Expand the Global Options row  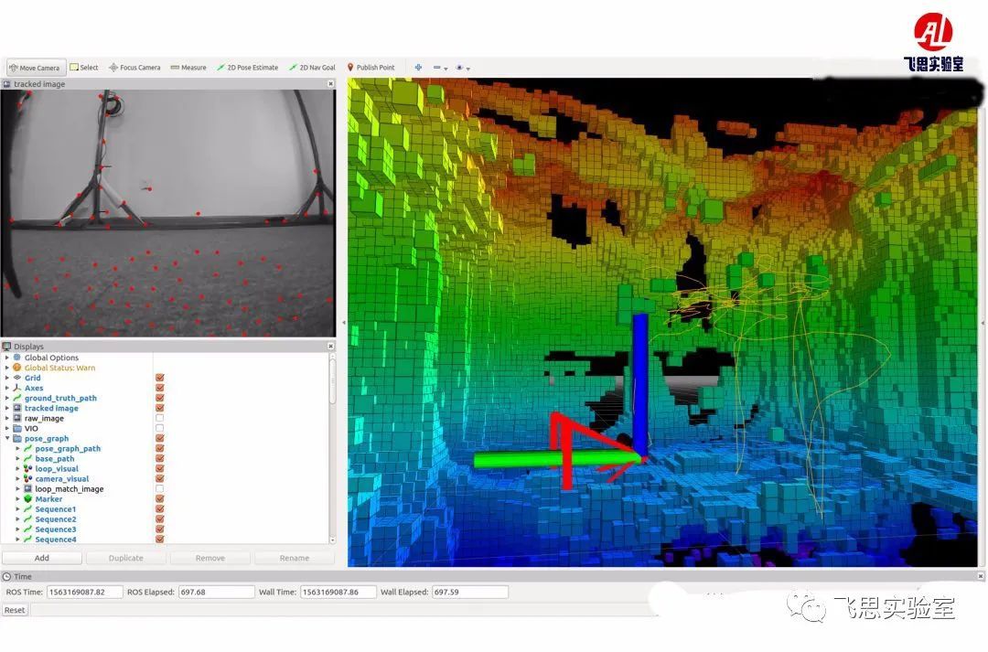click(x=7, y=358)
